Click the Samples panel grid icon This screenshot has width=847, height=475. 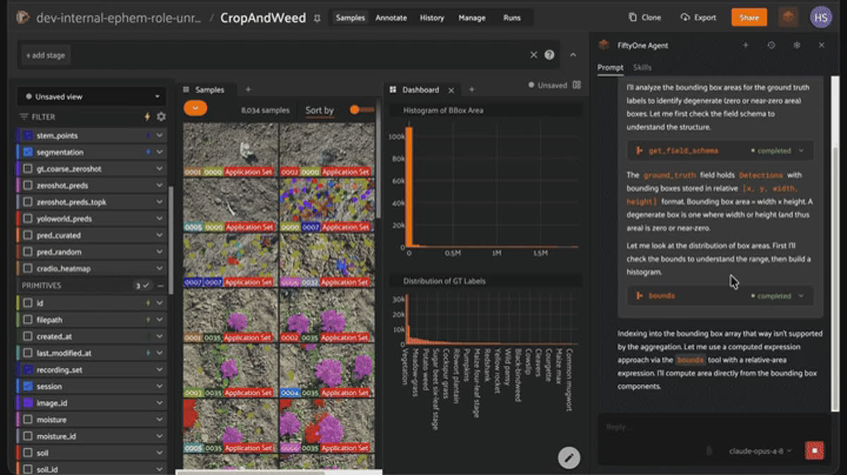187,90
